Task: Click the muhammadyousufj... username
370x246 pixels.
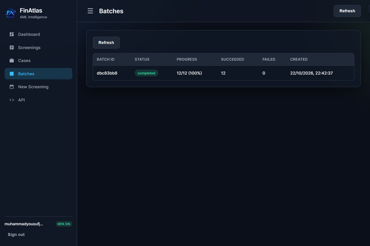Action: (23, 224)
